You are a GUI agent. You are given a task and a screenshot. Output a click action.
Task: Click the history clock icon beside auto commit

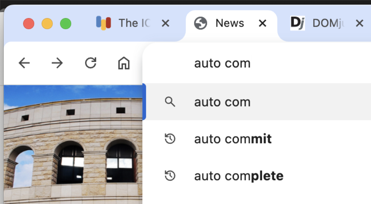(x=170, y=139)
